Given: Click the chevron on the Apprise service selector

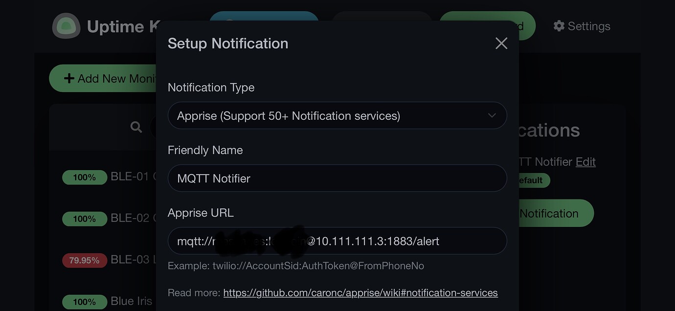Looking at the screenshot, I should pos(492,115).
